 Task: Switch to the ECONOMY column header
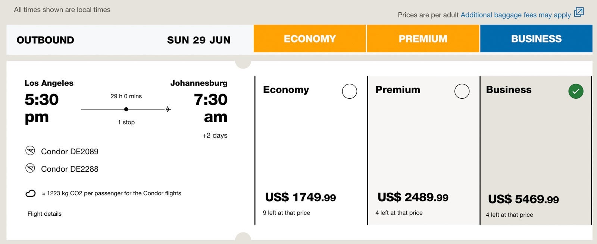click(310, 38)
